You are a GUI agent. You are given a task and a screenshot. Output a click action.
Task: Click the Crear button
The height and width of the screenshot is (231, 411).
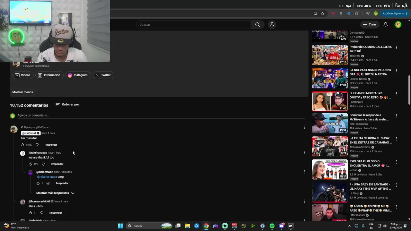point(369,24)
